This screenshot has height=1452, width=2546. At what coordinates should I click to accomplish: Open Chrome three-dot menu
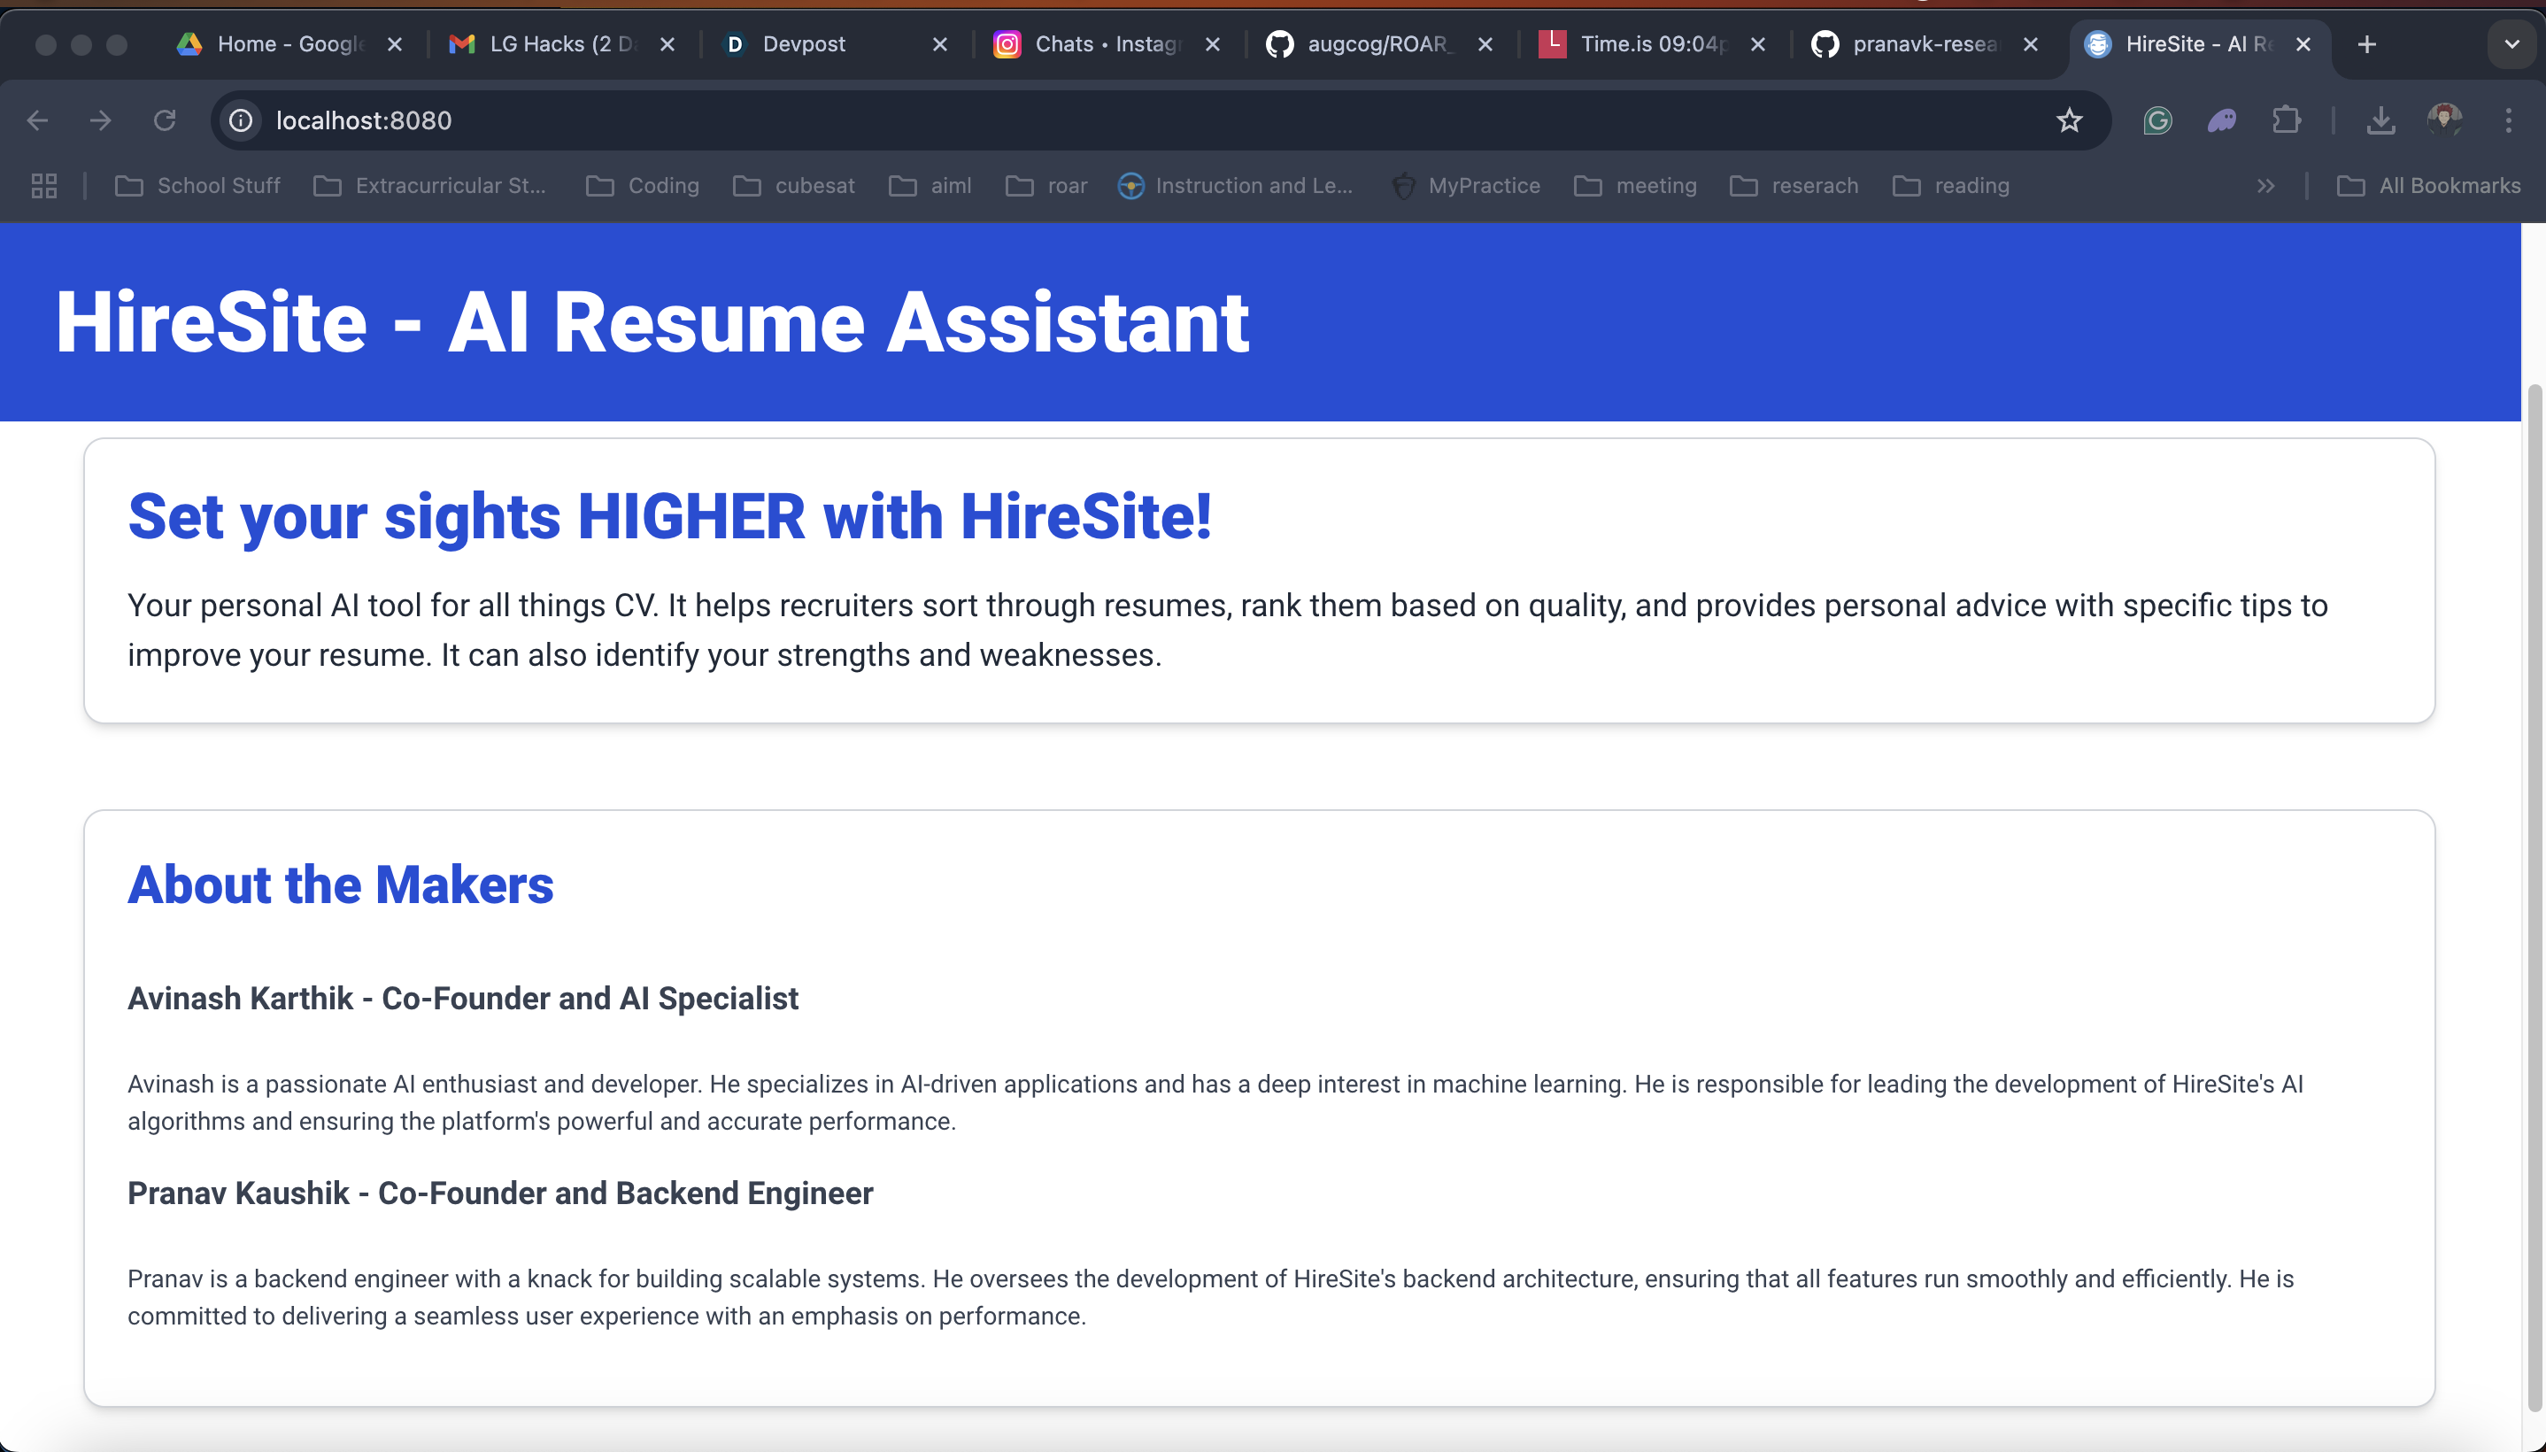[x=2508, y=120]
